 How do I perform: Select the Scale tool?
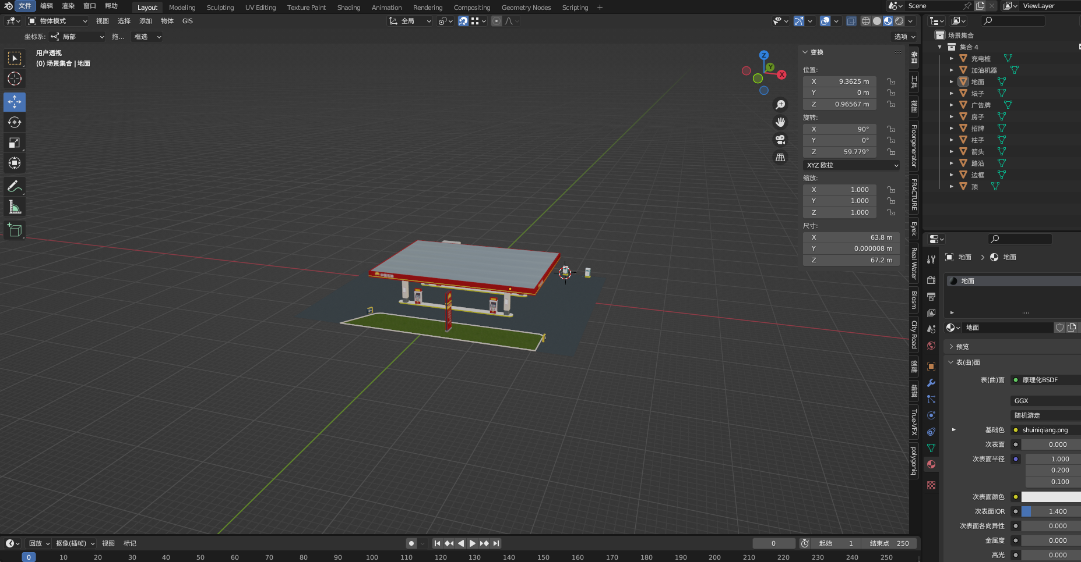tap(15, 143)
